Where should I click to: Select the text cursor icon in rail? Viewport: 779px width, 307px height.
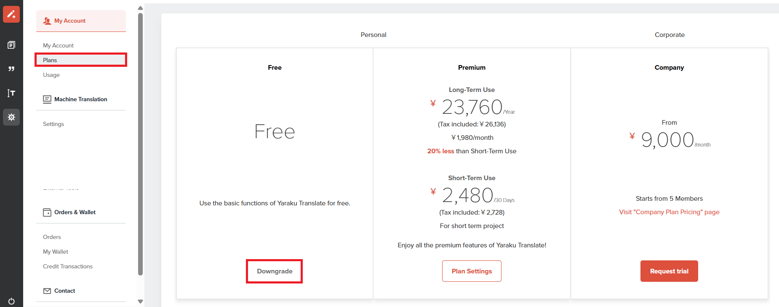point(11,93)
